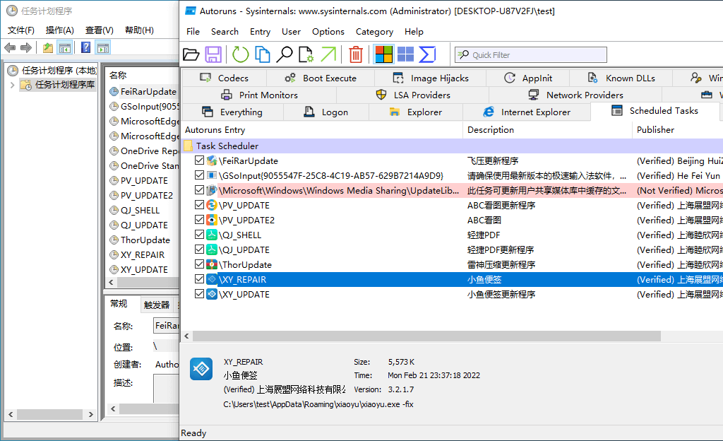723x441 pixels.
Task: Click the show/hide console tree icon in Task Scheduler
Action: [x=65, y=47]
